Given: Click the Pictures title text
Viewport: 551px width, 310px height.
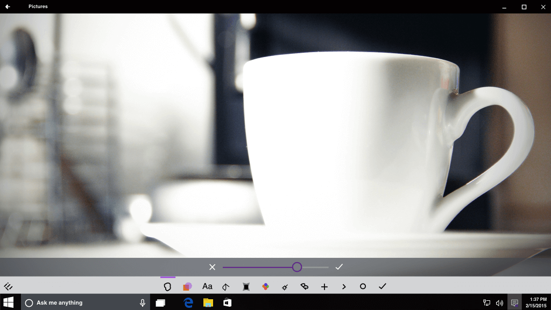Looking at the screenshot, I should (38, 6).
